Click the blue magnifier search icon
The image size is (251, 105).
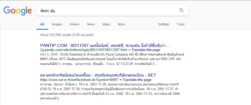(x=181, y=10)
